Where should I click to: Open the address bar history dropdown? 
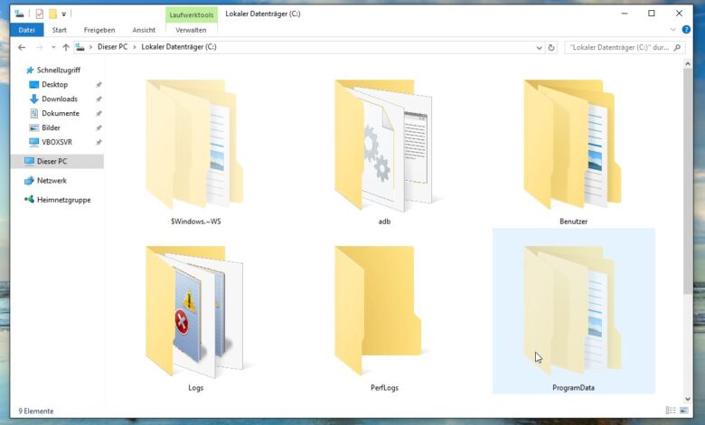540,47
